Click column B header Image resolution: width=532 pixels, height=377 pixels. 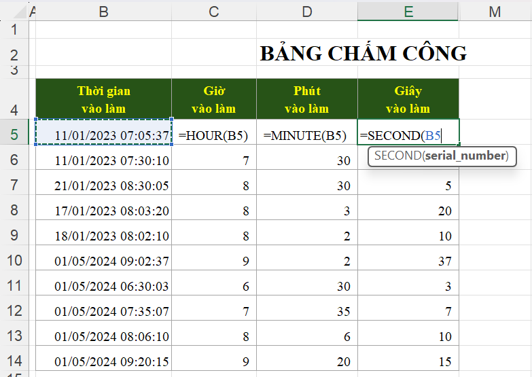pyautogui.click(x=103, y=10)
